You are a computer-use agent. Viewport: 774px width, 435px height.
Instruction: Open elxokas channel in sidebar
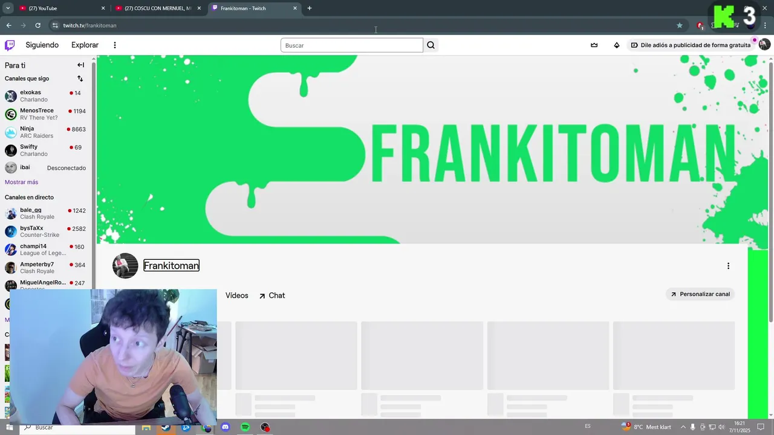pos(46,96)
